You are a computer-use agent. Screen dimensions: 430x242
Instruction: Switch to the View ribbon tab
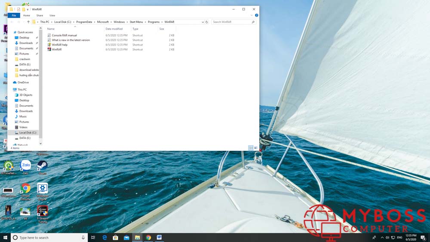click(x=52, y=15)
